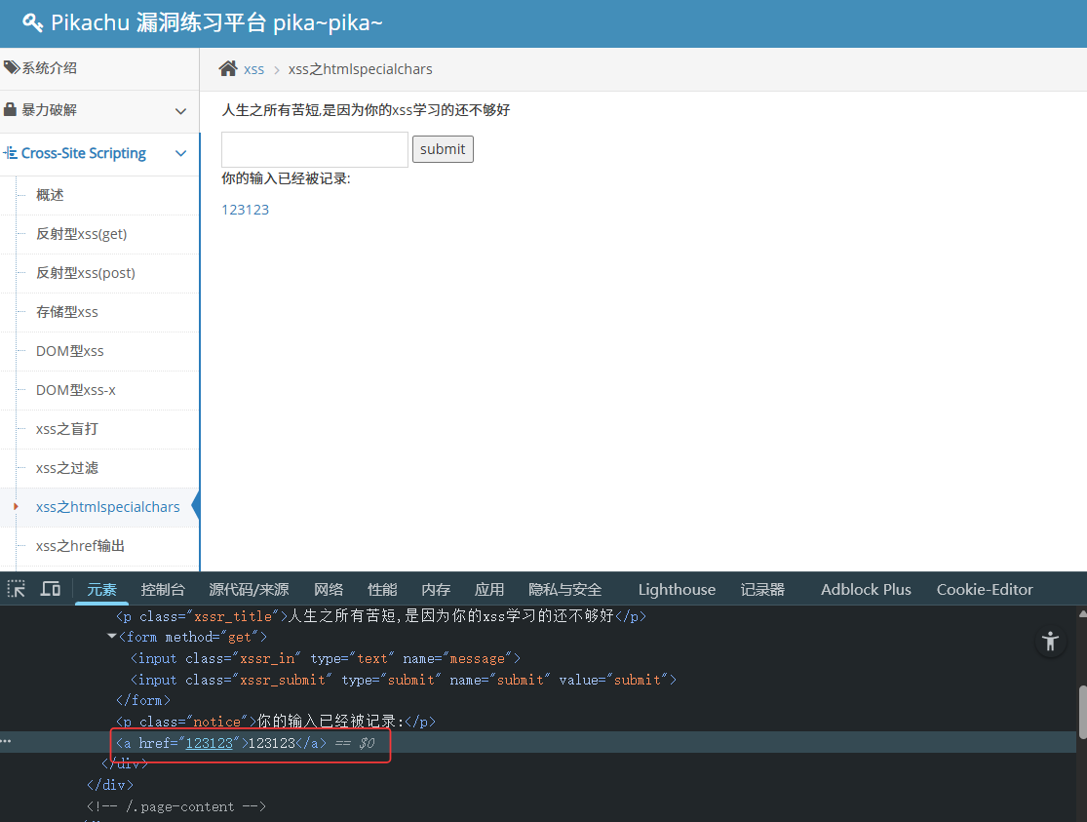Click the DevTools elements panel scrollbar thumb
This screenshot has height=822, width=1087.
(1082, 713)
